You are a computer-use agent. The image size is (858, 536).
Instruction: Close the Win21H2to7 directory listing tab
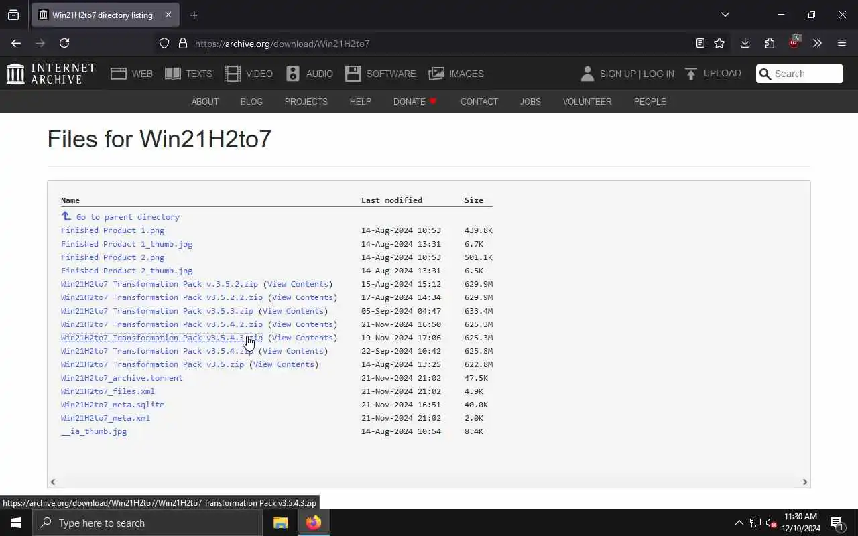pos(168,15)
